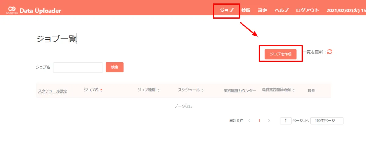Sort by ジョブ名 column arrow icon

101,90
